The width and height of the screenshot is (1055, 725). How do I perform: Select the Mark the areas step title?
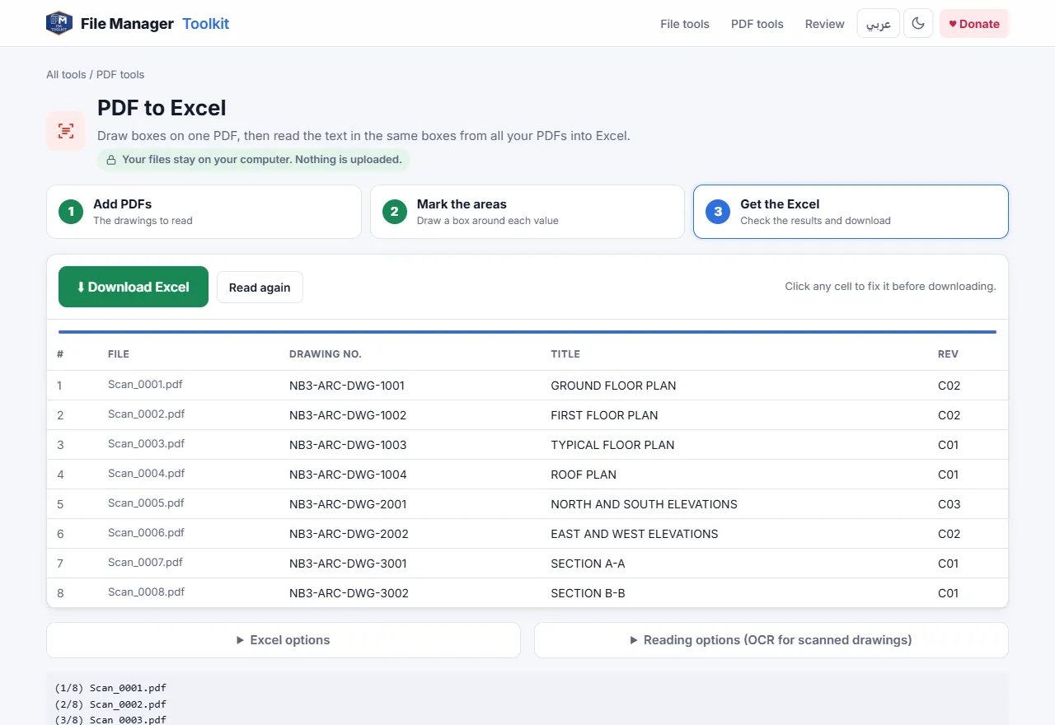tap(462, 204)
